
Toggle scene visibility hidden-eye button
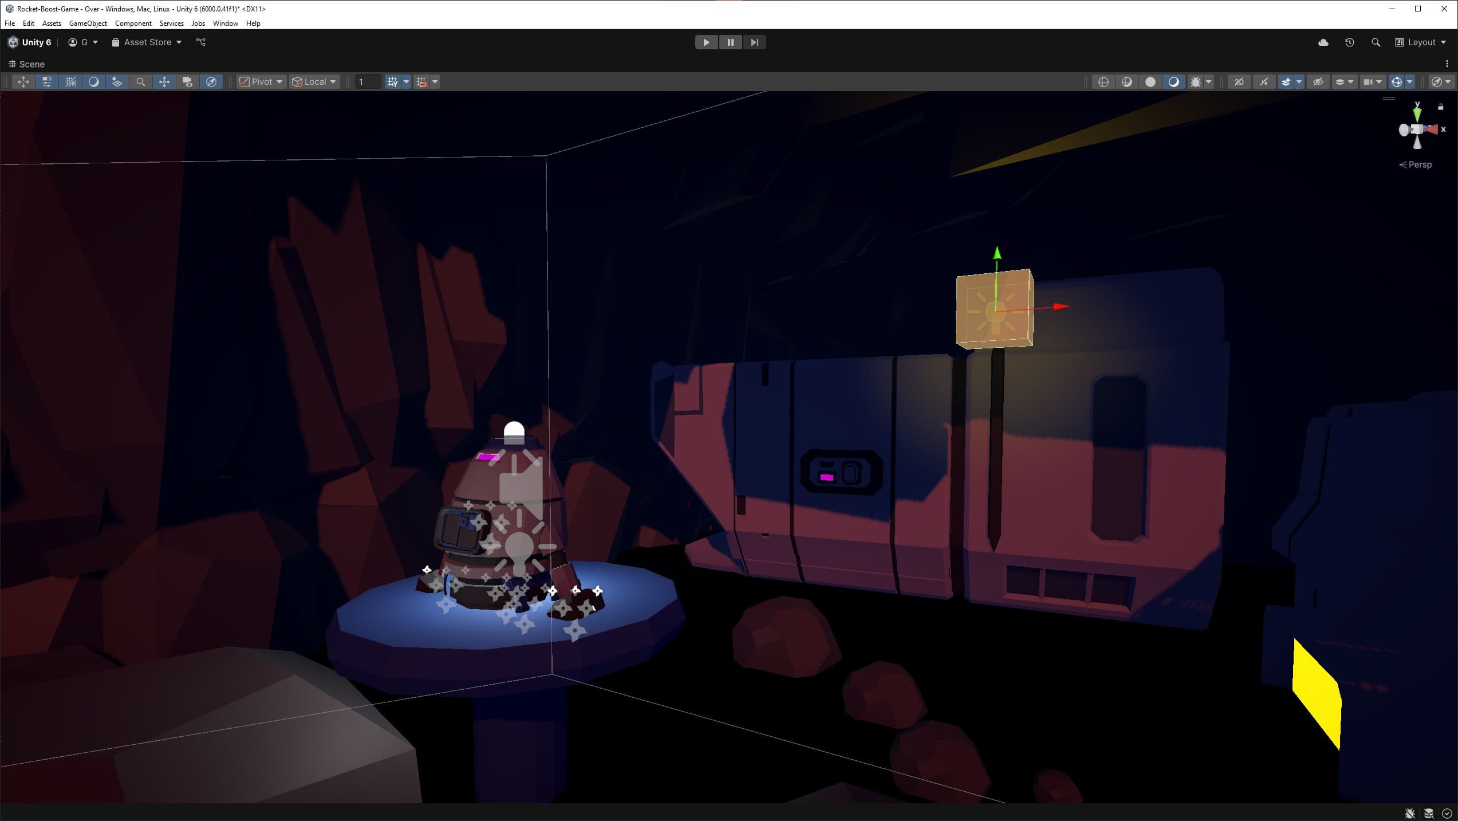[x=1318, y=82]
